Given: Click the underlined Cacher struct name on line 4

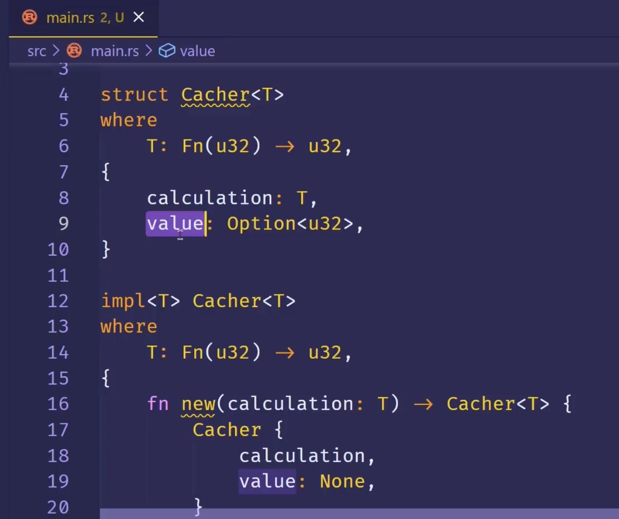Looking at the screenshot, I should tap(215, 95).
